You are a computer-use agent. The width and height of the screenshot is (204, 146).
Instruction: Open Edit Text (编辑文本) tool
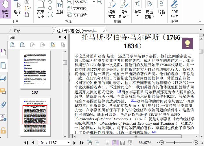(x=112, y=9)
